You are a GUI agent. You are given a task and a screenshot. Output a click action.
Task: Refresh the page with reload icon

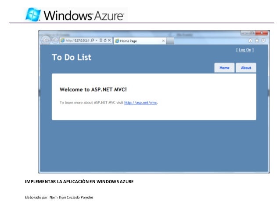[x=105, y=40]
